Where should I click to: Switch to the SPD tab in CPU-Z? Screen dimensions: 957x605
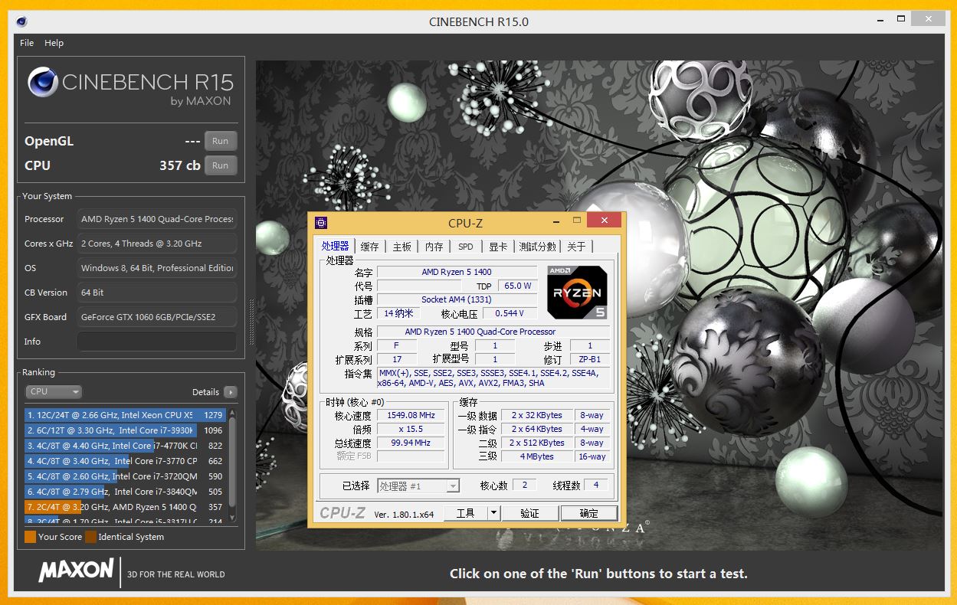[x=465, y=246]
